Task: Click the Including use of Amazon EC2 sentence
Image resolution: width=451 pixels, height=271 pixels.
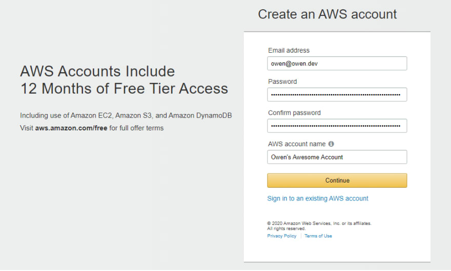Action: [126, 116]
